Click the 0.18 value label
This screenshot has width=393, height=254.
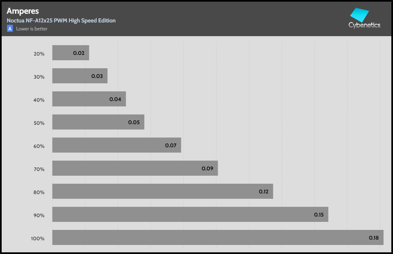coord(374,238)
